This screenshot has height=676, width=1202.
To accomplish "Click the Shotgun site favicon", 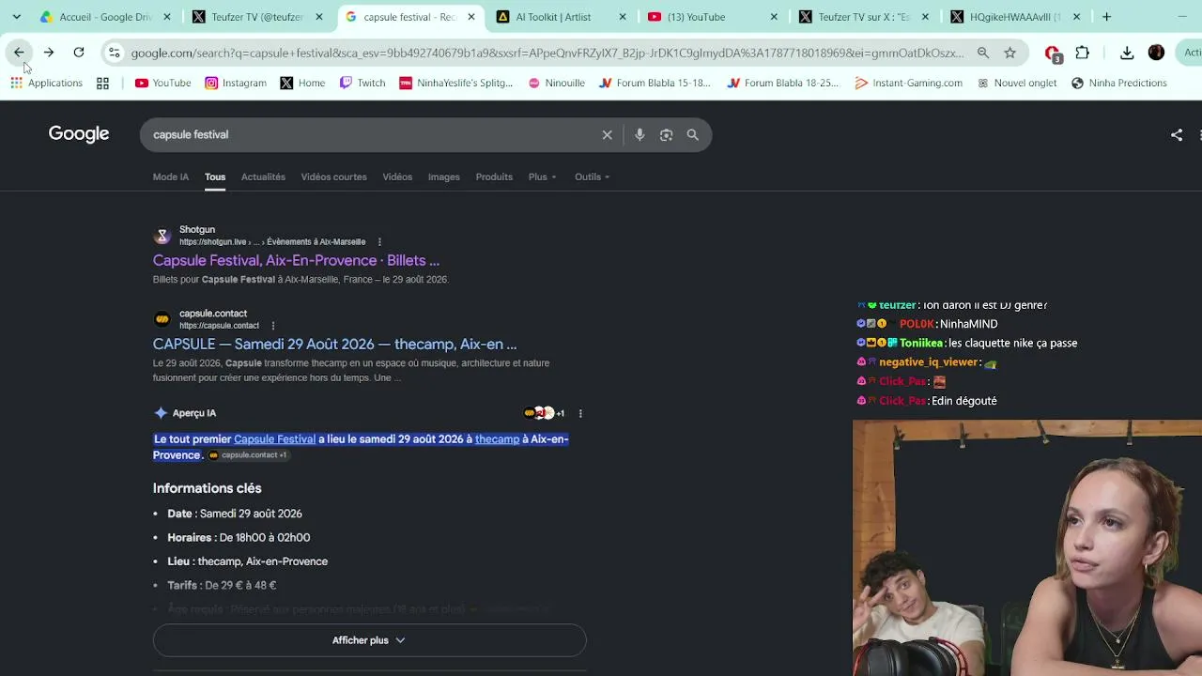I will [162, 236].
